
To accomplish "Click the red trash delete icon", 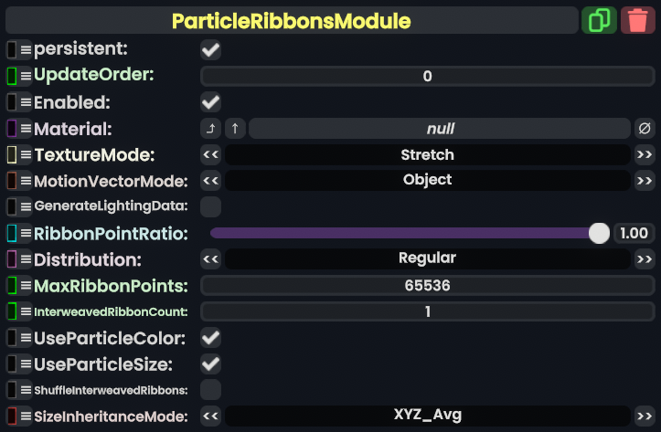I will click(x=638, y=20).
